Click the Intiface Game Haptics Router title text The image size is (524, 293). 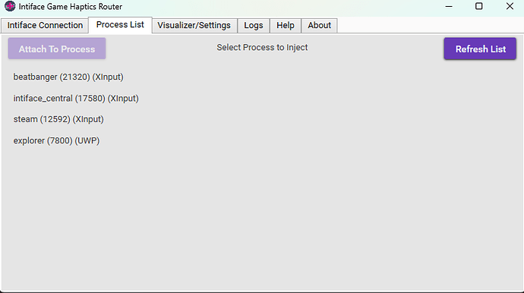[x=71, y=7]
